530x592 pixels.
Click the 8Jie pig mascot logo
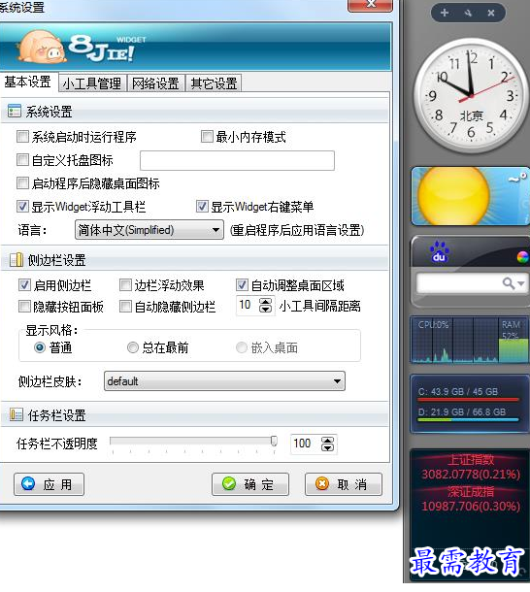click(41, 47)
